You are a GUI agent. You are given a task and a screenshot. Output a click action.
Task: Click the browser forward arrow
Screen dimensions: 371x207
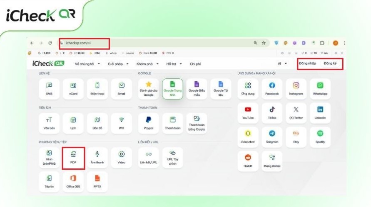pos(41,43)
